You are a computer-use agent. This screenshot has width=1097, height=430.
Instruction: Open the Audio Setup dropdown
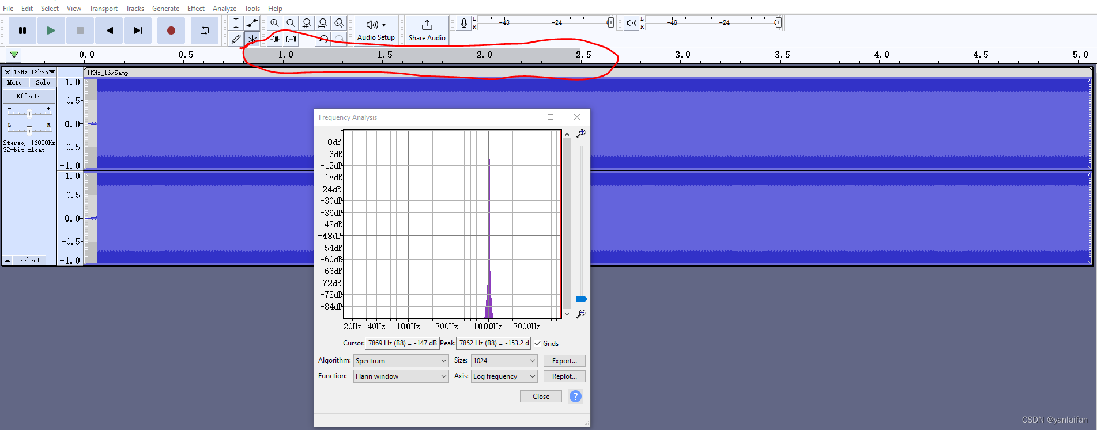376,30
